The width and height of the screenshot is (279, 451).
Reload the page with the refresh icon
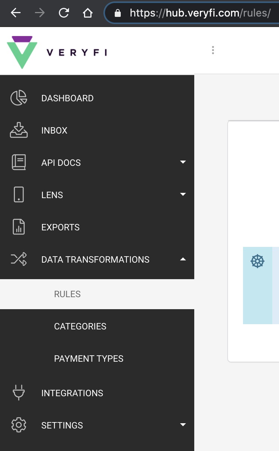(x=64, y=12)
